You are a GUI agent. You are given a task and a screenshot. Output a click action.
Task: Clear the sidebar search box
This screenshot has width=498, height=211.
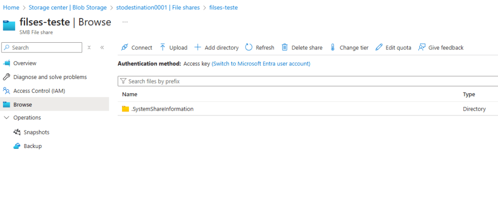(89, 48)
